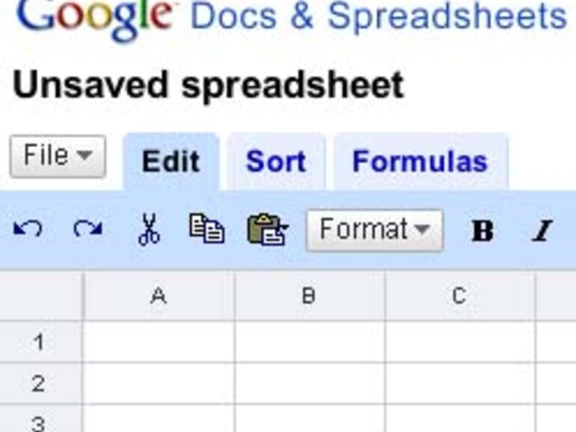Viewport: 576px width, 432px height.
Task: Expand the Format dropdown
Action: (375, 229)
